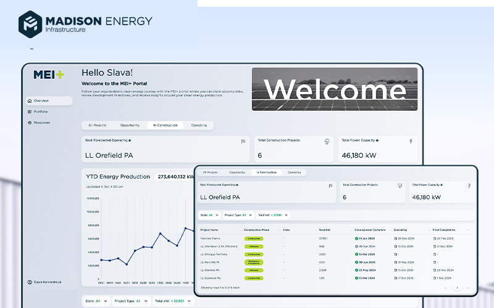494x308 pixels.
Task: Click 'Updated 4 Oct 4:05 am' chart label
Action: pyautogui.click(x=104, y=187)
